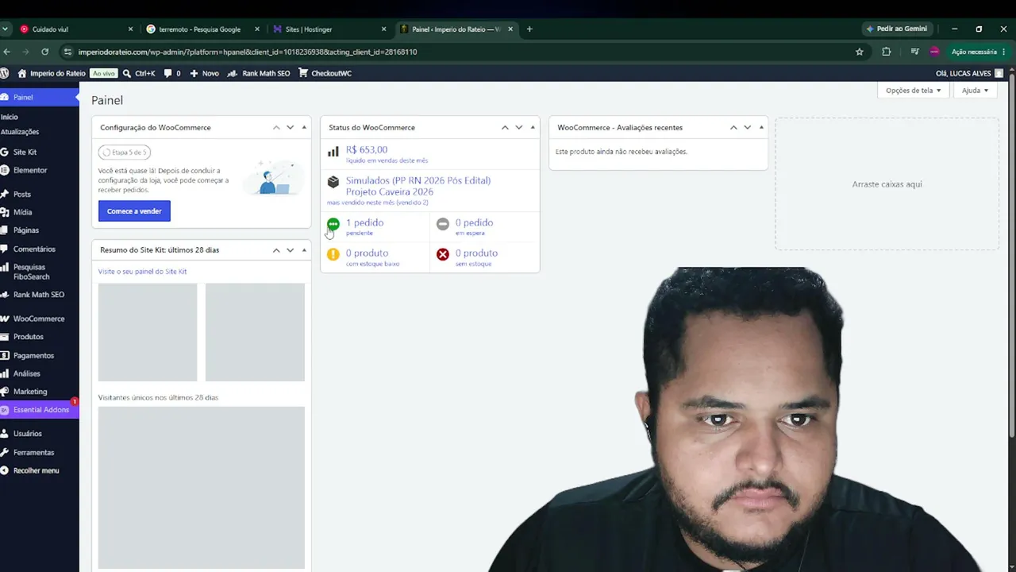Screen dimensions: 1016x572
Task: Open the Essential Addons sidebar menu
Action: coord(40,410)
